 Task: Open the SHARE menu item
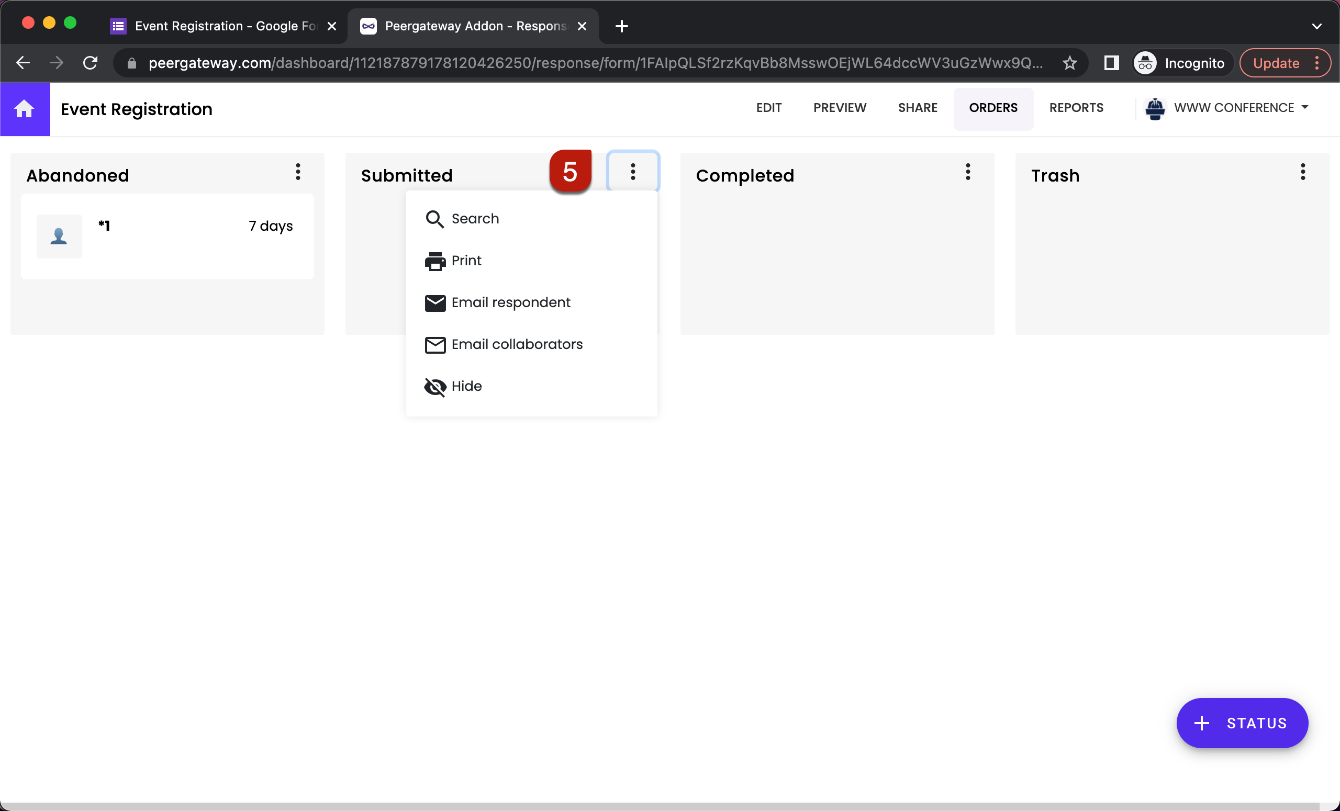918,108
